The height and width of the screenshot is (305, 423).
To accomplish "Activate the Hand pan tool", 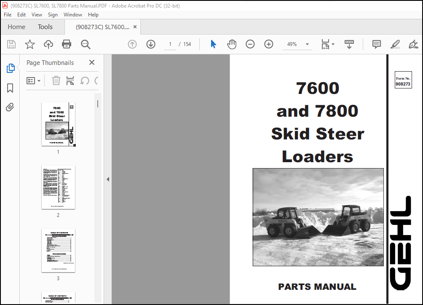I will click(x=231, y=44).
